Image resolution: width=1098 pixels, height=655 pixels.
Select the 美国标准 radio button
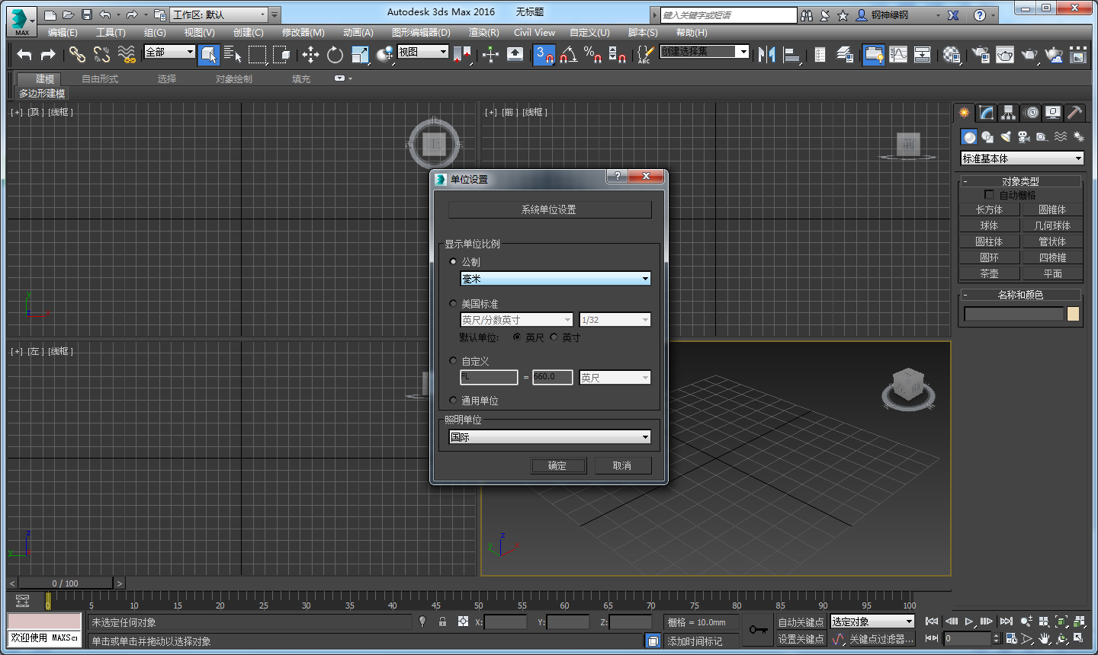coord(453,303)
